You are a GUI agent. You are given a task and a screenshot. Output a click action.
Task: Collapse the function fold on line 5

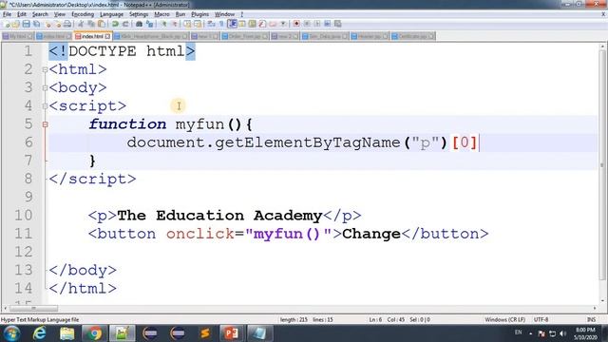pyautogui.click(x=45, y=124)
